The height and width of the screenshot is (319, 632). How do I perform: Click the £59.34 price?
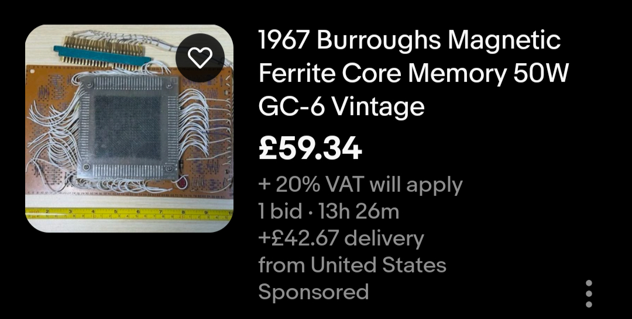[x=310, y=148]
